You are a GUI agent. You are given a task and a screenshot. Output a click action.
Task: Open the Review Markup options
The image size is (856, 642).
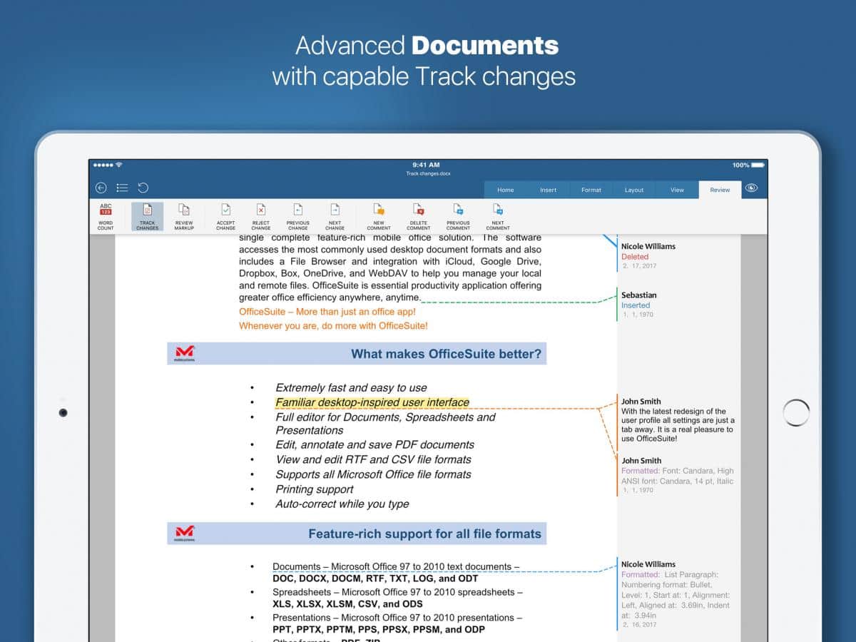pyautogui.click(x=184, y=216)
